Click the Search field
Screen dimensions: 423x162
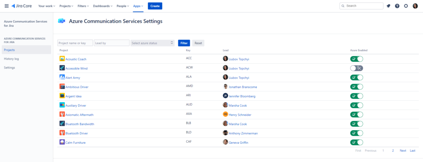(x=361, y=6)
